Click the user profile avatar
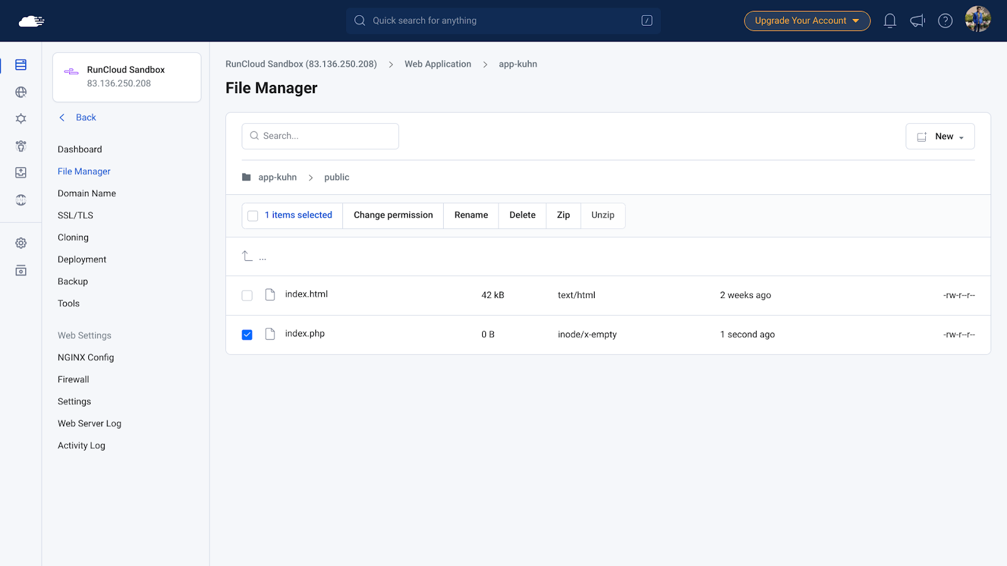 [978, 19]
